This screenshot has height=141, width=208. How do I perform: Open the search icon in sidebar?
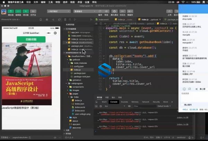[70, 20]
